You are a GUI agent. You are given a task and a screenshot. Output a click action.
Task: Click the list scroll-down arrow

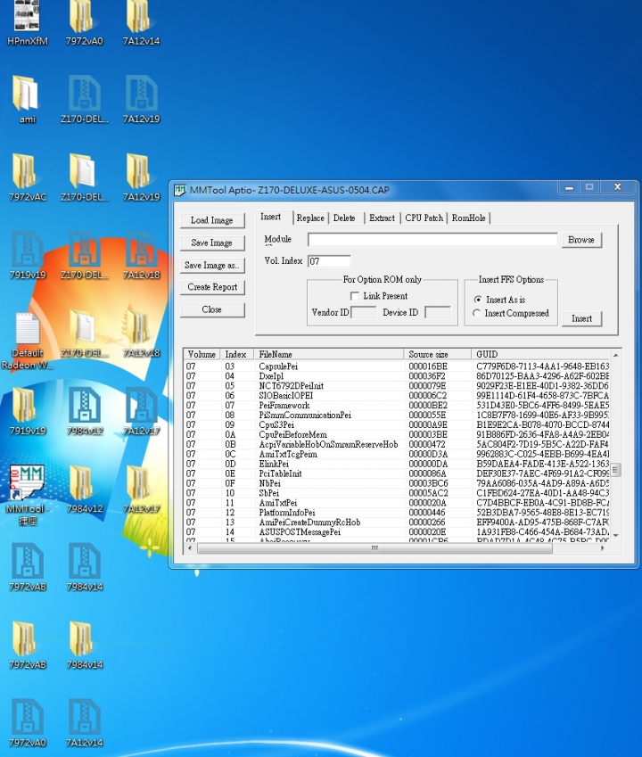click(x=615, y=535)
